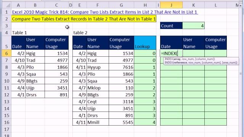The image size is (244, 137).
Task: Click the vertical scrollbar up arrow
Action: (241, 5)
